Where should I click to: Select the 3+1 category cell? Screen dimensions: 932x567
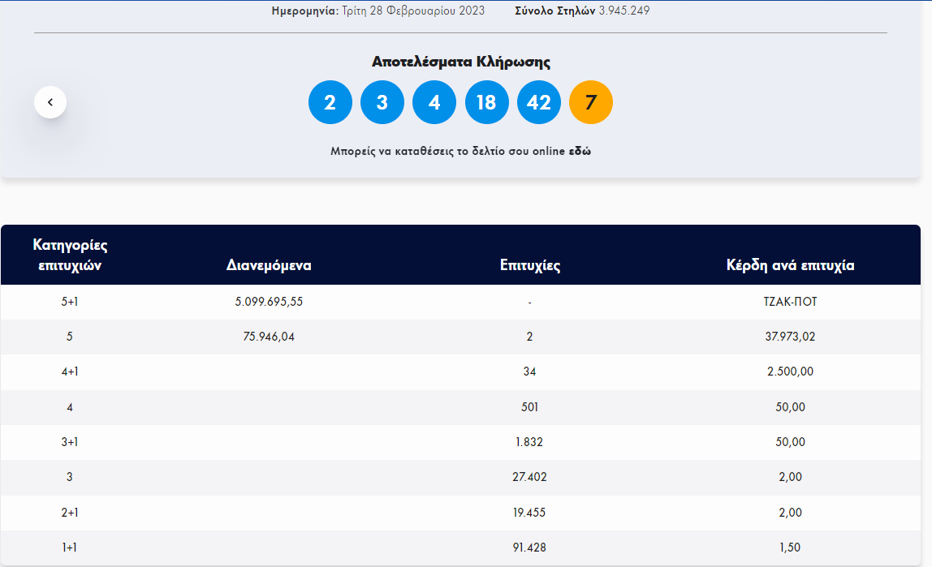(x=70, y=442)
